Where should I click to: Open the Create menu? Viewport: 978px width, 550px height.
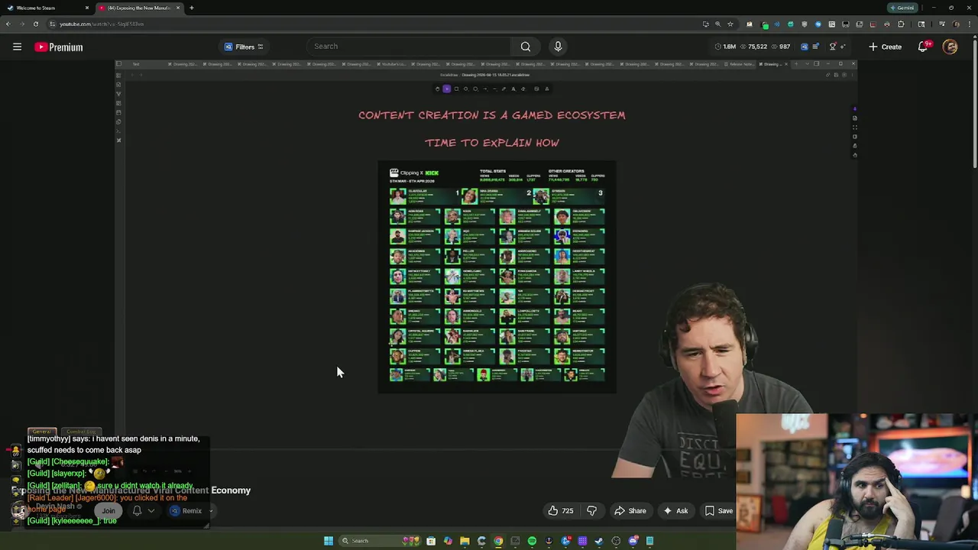click(885, 47)
